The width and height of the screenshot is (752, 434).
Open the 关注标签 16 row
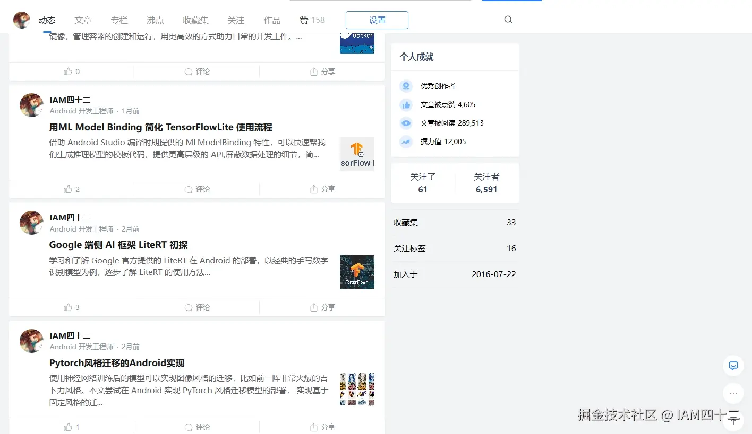point(455,249)
